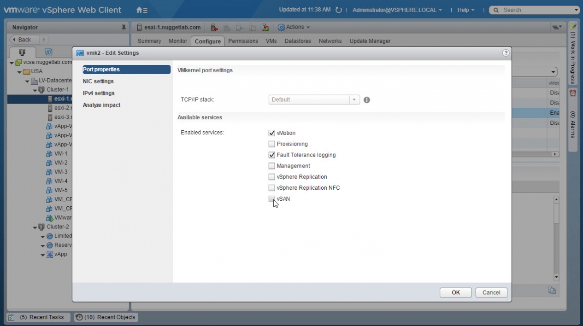Select esxi-3 host icon in tree

[x=50, y=117]
